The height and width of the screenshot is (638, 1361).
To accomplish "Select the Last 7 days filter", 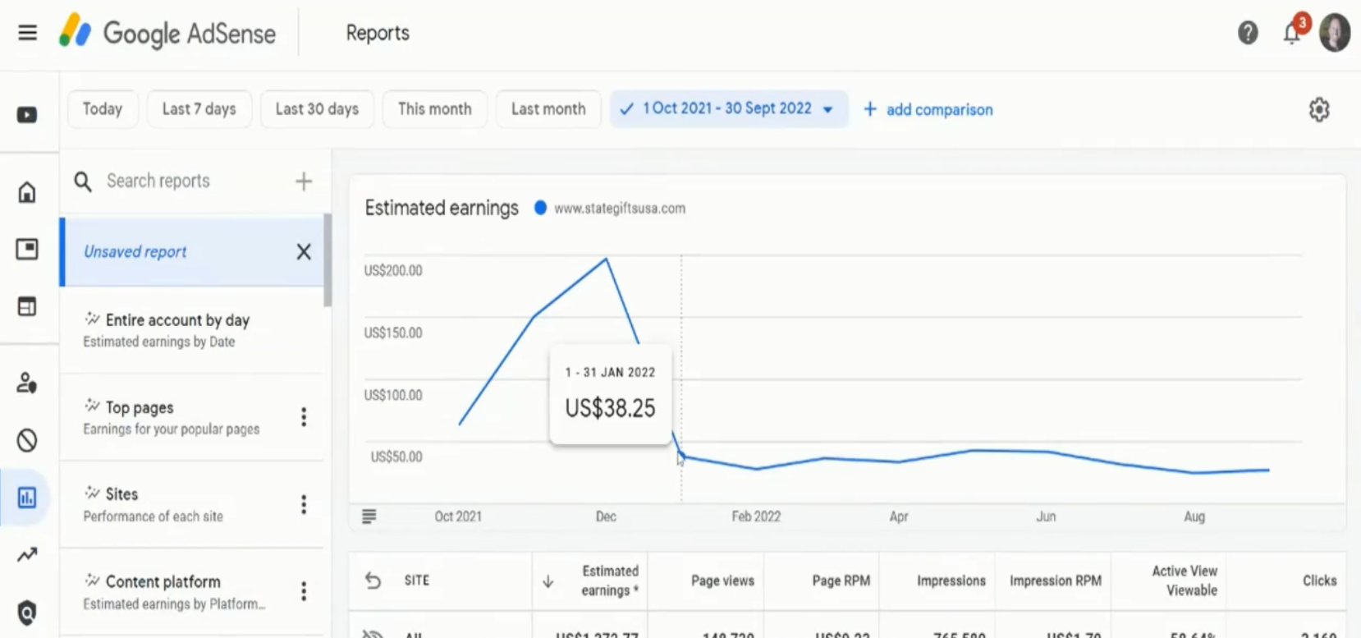I will [x=199, y=109].
